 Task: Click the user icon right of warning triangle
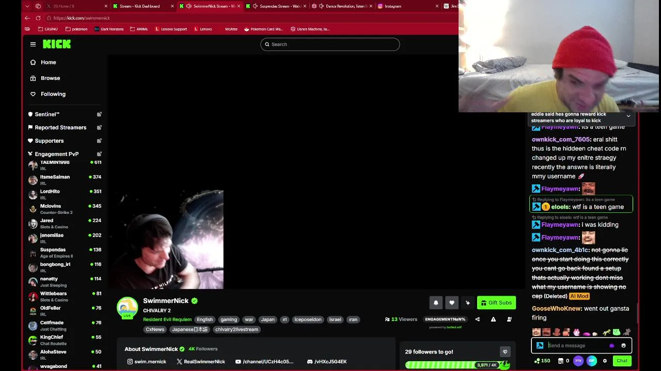click(x=509, y=319)
